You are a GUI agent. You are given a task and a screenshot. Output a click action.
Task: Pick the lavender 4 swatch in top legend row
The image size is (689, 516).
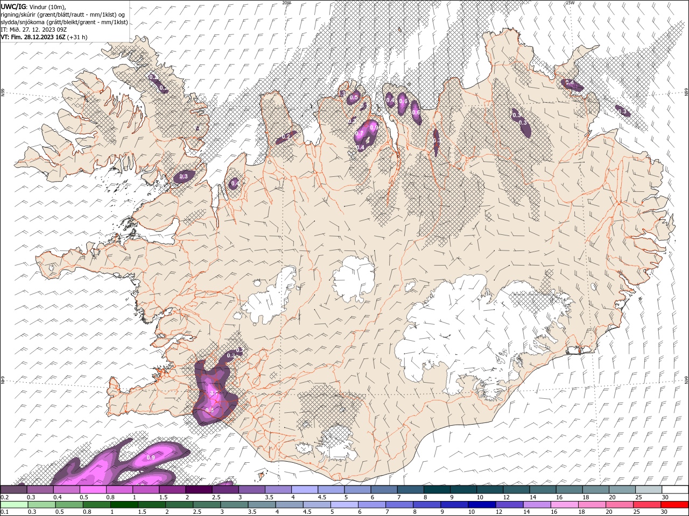pyautogui.click(x=305, y=490)
